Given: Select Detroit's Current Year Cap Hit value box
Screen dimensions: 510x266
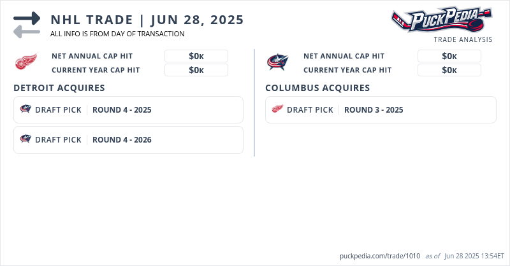Looking at the screenshot, I should click(196, 70).
